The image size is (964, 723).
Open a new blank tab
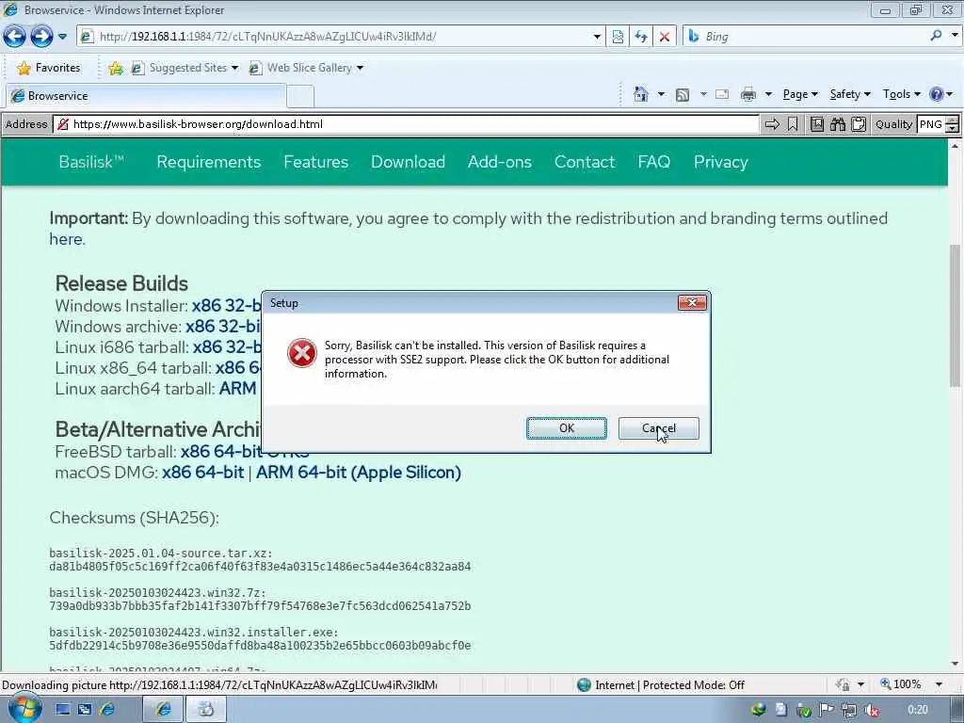pyautogui.click(x=300, y=97)
